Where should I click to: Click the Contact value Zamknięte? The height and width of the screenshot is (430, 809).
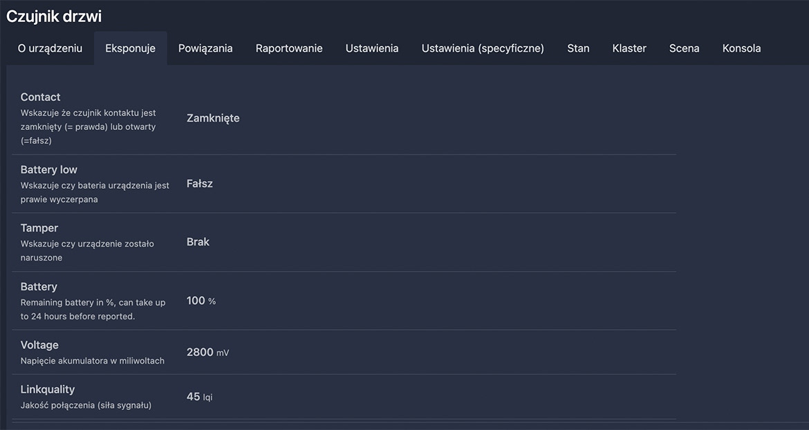pos(213,118)
